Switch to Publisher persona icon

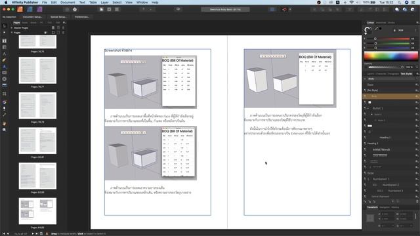(20, 9)
